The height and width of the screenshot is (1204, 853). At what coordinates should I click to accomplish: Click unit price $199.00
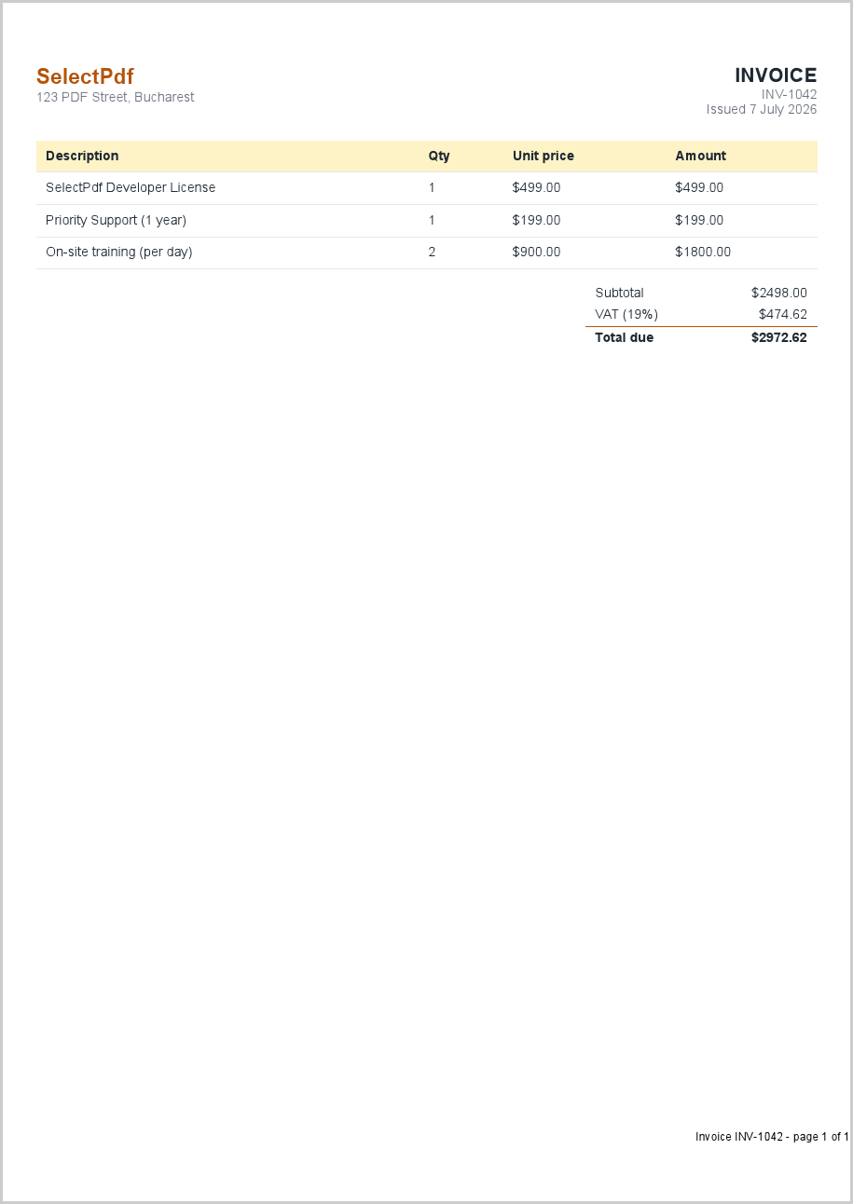pos(536,220)
